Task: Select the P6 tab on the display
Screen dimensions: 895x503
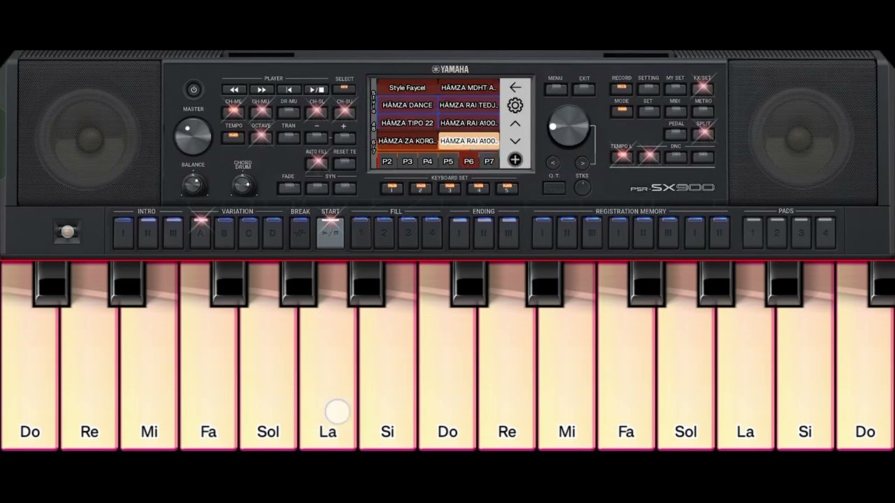Action: (x=468, y=161)
